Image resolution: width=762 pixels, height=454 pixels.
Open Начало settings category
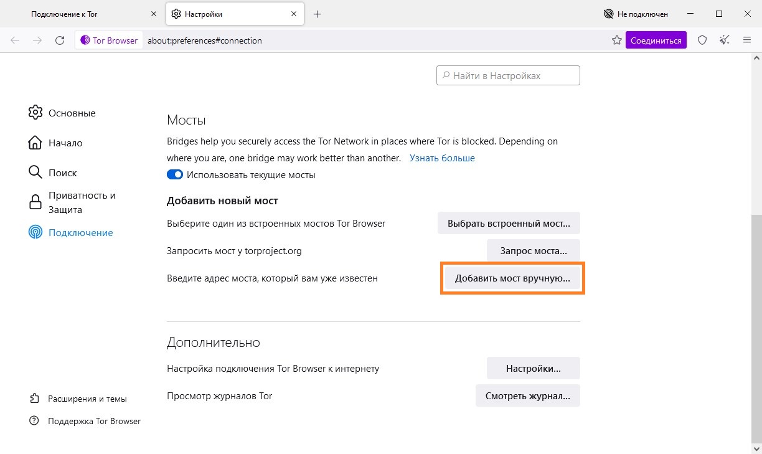(x=55, y=143)
